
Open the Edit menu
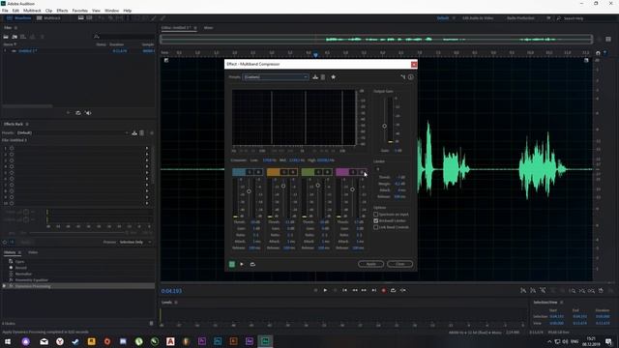(15, 11)
